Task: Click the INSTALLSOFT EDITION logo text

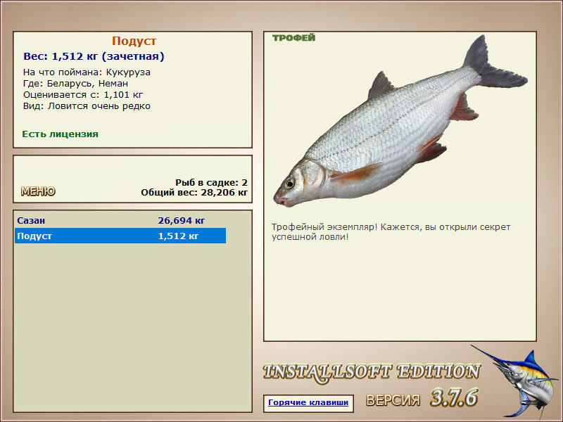Action: 372,372
